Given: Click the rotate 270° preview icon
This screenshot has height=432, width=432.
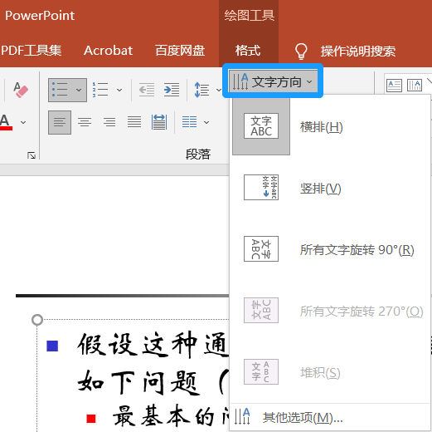Looking at the screenshot, I should (x=261, y=310).
